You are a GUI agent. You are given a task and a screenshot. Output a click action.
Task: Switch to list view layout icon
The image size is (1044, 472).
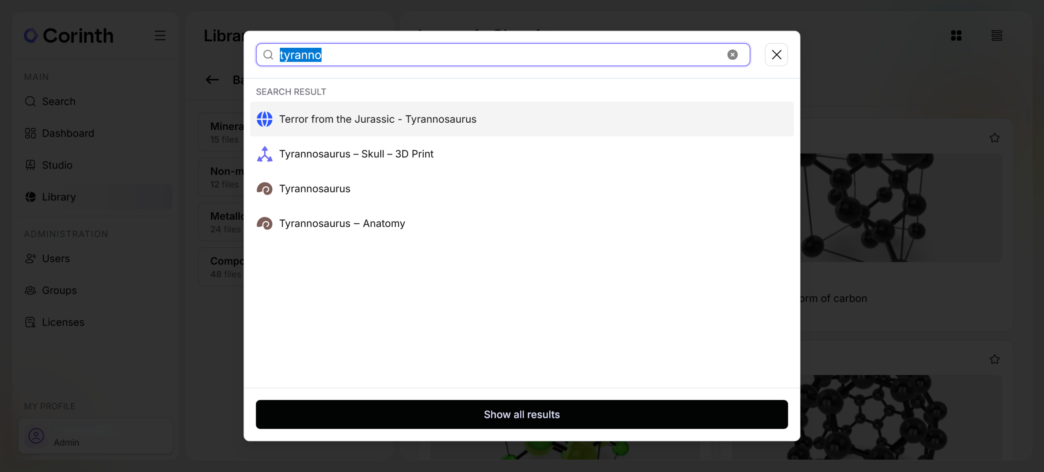[996, 36]
